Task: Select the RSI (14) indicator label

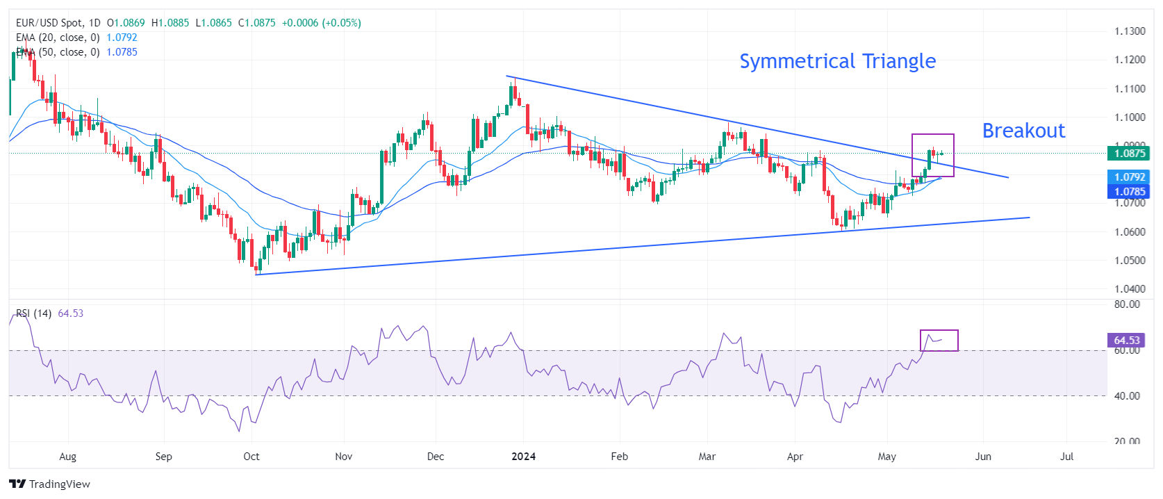Action: [34, 313]
